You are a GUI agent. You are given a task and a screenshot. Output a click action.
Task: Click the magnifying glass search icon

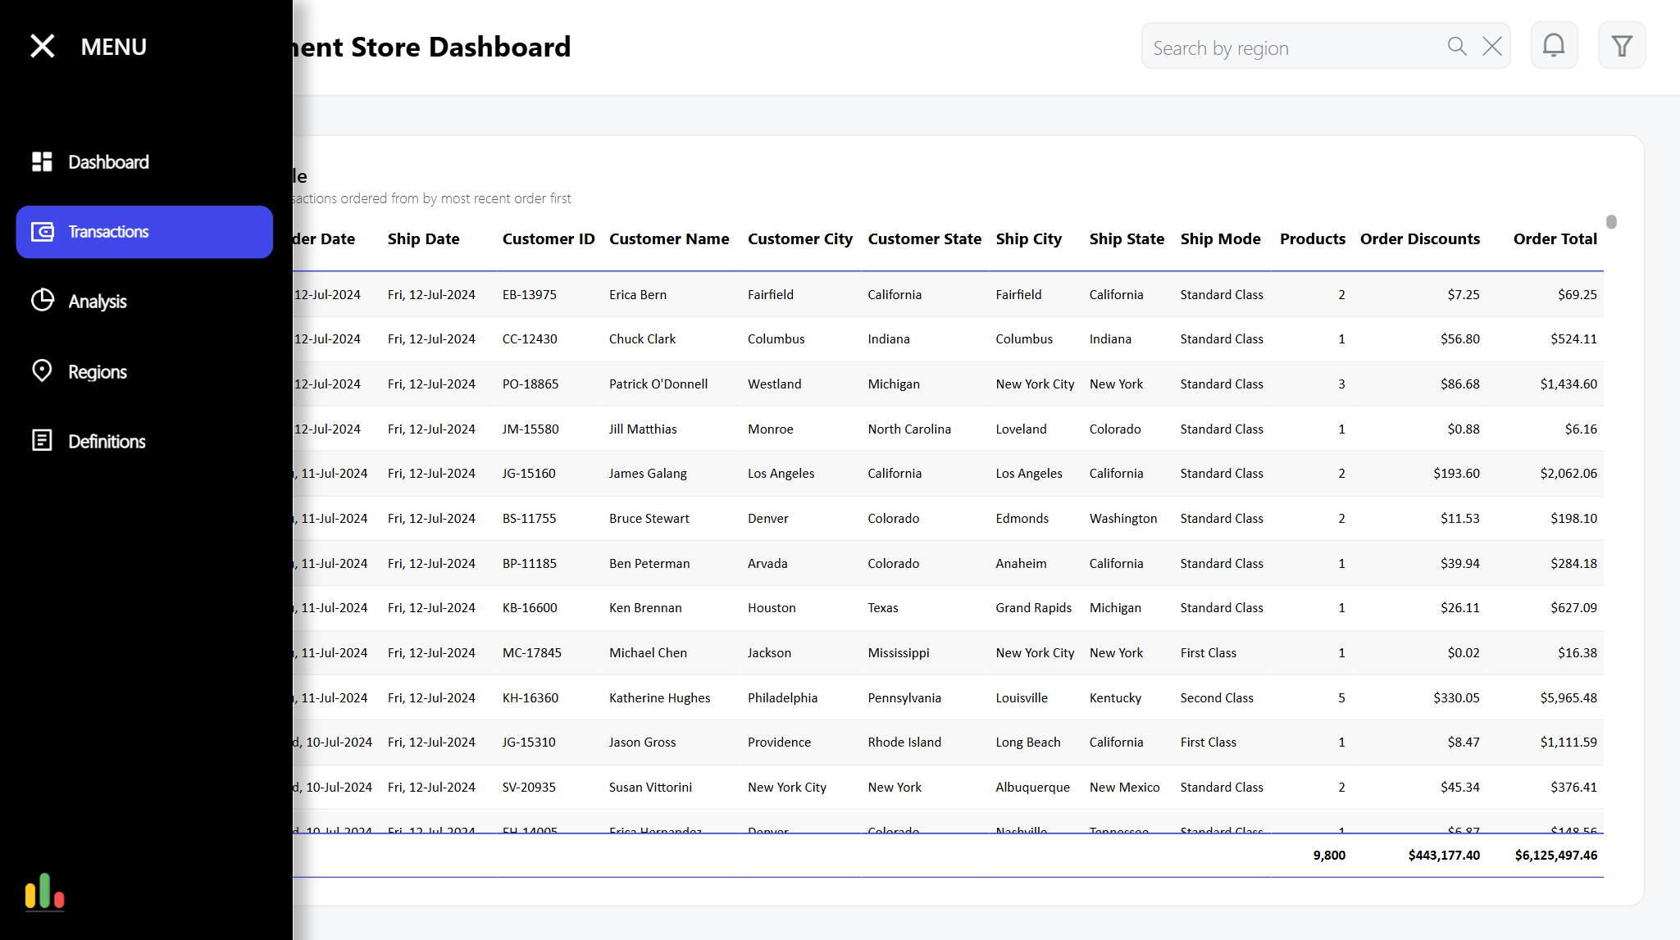coord(1457,46)
